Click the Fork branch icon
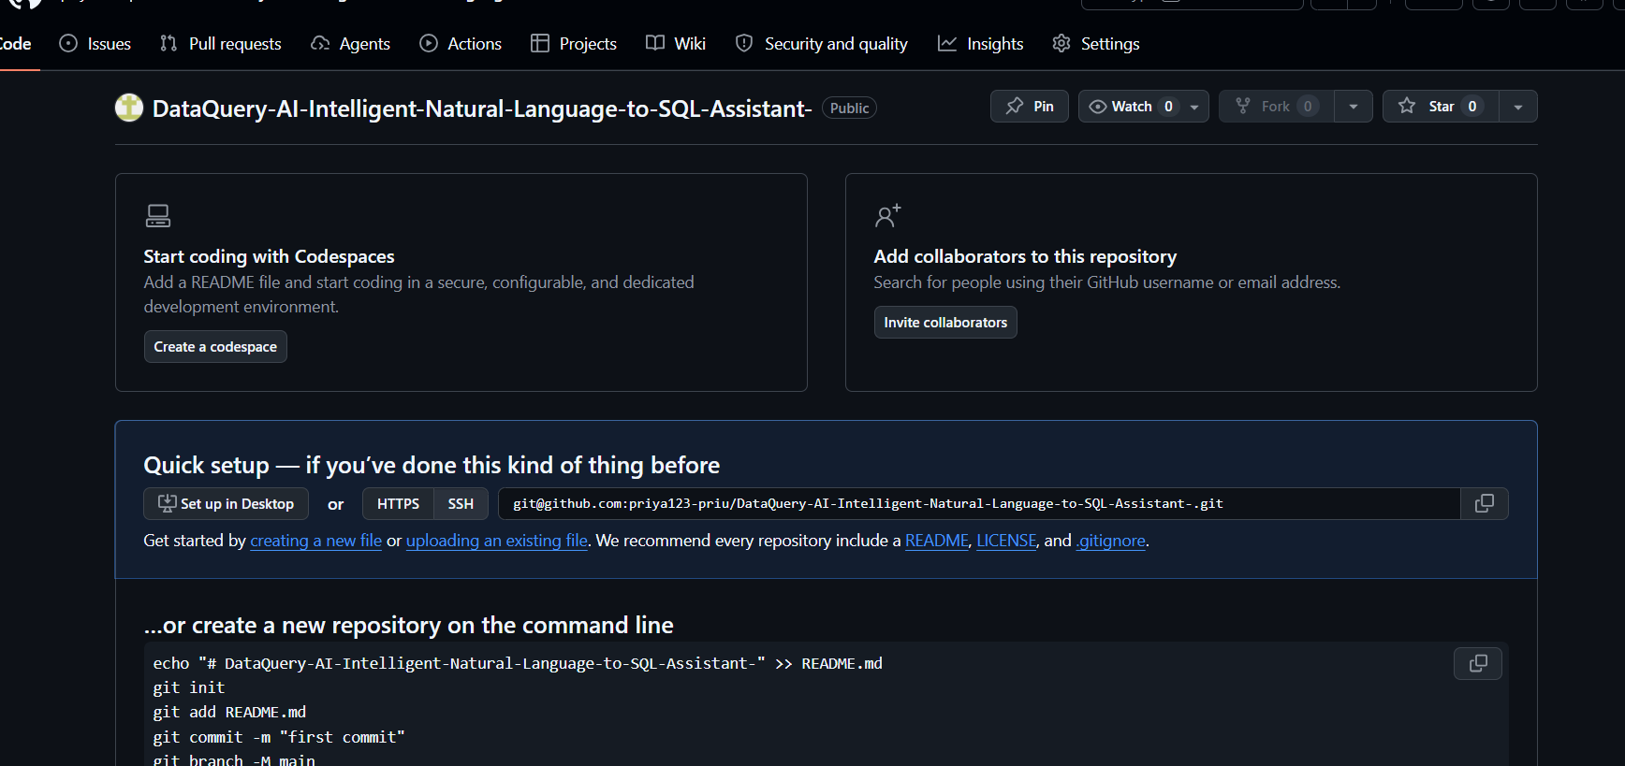This screenshot has height=766, width=1625. click(1243, 107)
